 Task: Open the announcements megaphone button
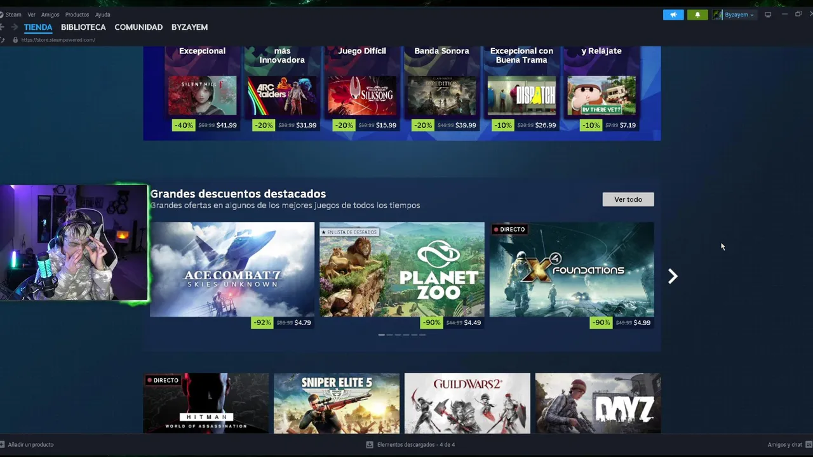click(673, 15)
